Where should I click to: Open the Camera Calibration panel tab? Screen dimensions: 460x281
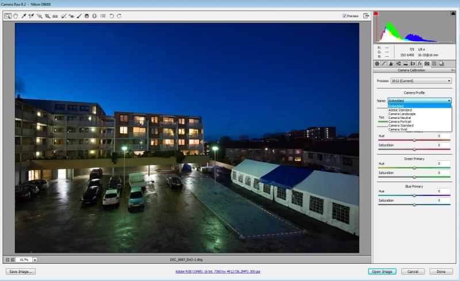click(x=427, y=64)
